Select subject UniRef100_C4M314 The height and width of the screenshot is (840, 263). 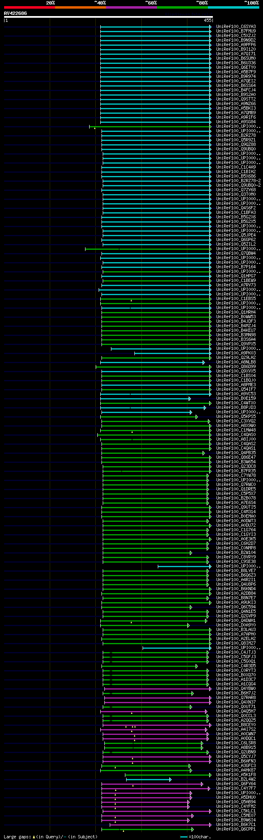click(x=236, y=512)
